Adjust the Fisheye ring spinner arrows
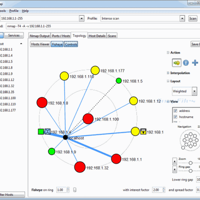Image resolution: width=200 pixels, height=200 pixels. 68,190
